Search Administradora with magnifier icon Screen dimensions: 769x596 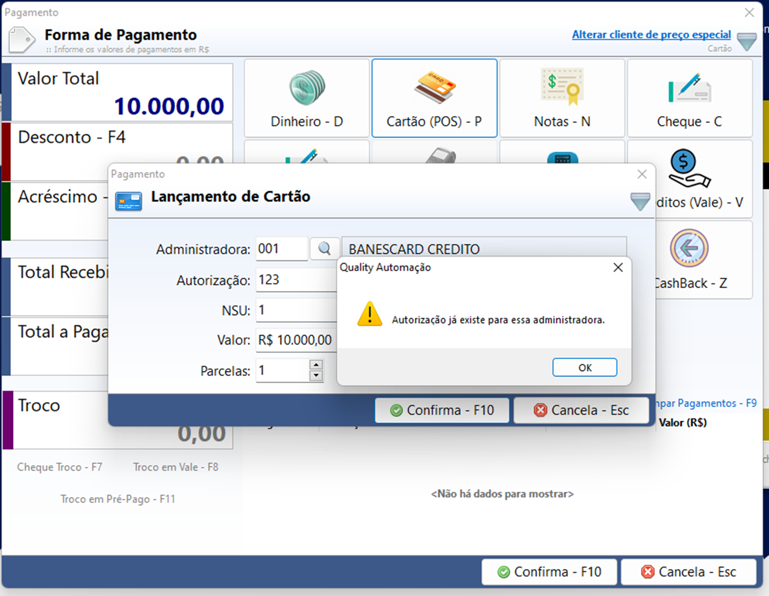click(324, 248)
